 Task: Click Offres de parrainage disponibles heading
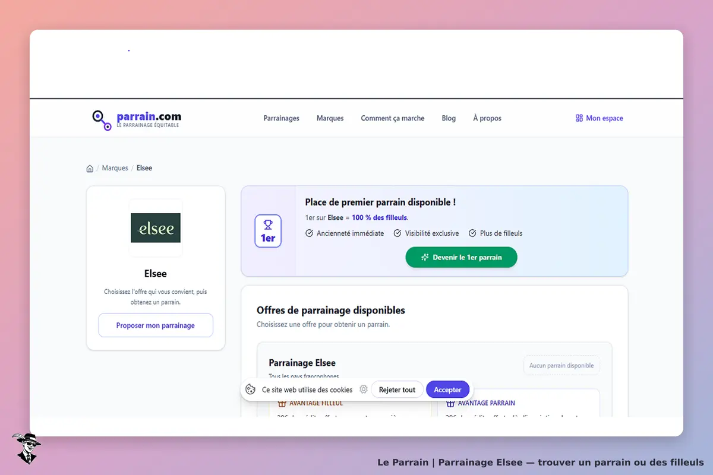331,310
